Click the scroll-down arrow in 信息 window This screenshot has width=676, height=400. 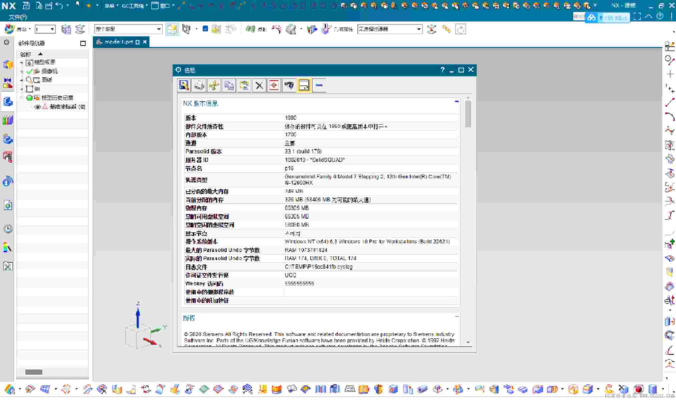click(x=468, y=342)
